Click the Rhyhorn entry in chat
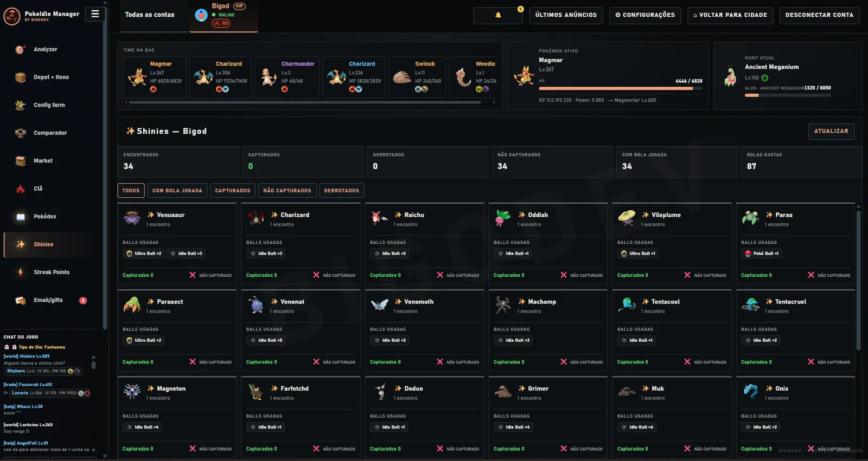868x461 pixels. coord(43,371)
